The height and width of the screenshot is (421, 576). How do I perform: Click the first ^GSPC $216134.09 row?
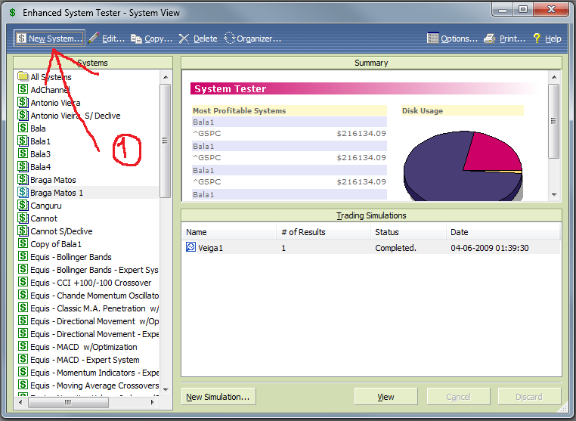[x=290, y=133]
